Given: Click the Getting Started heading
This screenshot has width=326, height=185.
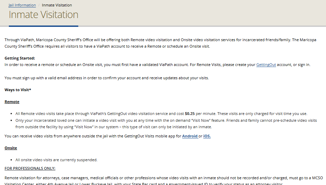Looking at the screenshot, I should coord(20,58).
